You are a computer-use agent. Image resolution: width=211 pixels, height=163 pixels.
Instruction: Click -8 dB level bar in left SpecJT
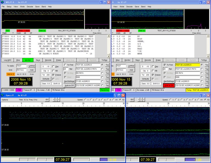click(x=112, y=160)
